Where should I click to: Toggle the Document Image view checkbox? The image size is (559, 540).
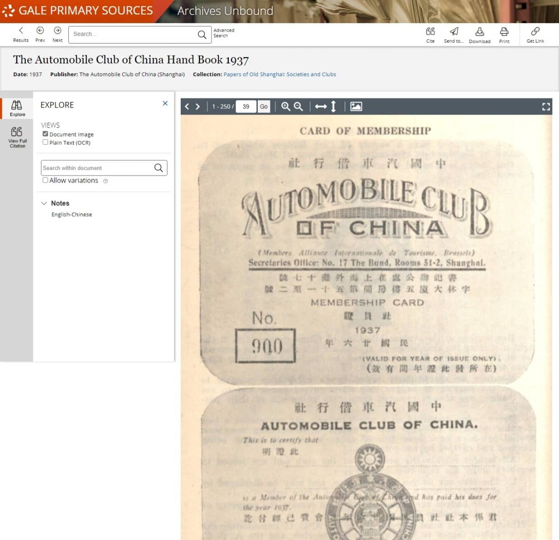[x=45, y=134]
